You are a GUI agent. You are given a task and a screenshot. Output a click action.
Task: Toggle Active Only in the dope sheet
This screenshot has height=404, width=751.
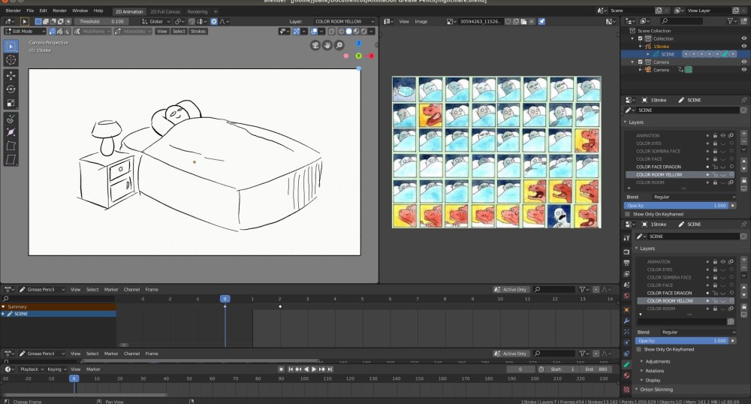[x=511, y=289]
